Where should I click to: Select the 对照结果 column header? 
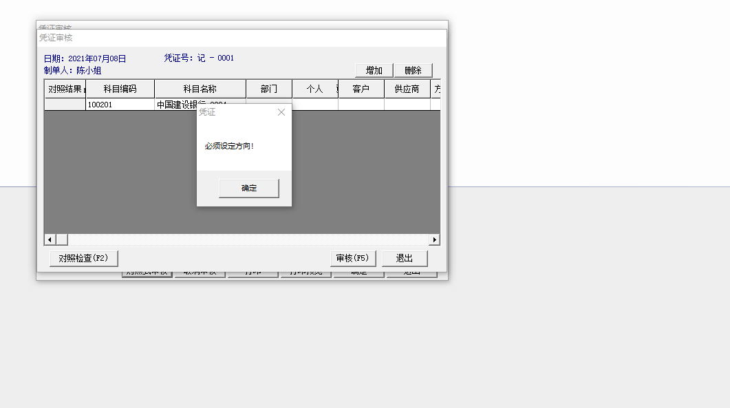65,89
